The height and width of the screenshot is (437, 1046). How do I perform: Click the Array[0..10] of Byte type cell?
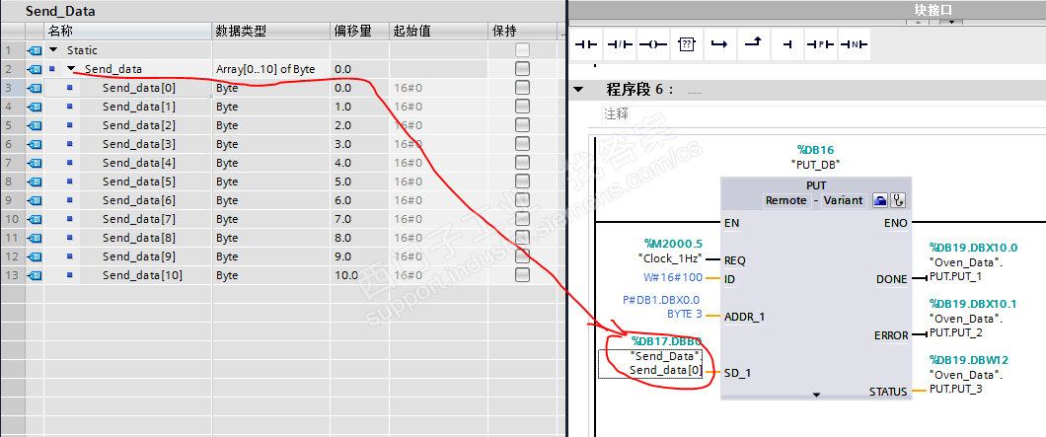click(x=270, y=69)
